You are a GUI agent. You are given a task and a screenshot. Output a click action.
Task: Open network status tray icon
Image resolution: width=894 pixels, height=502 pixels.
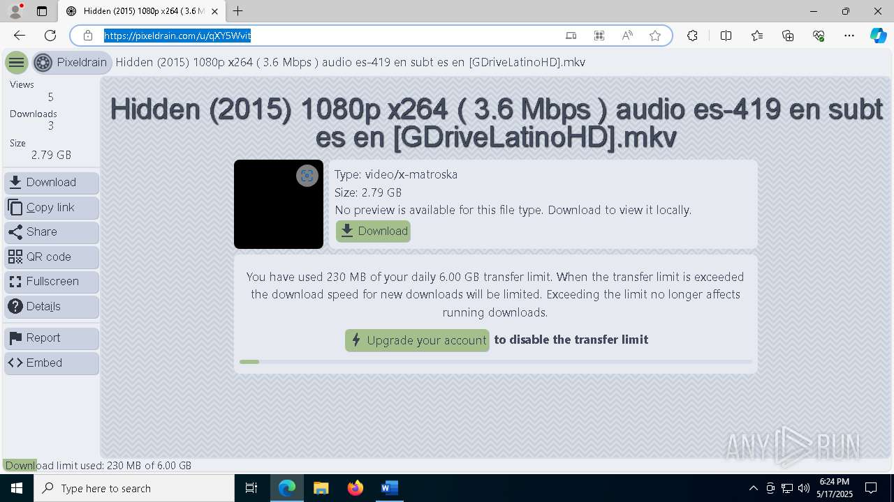coord(787,488)
